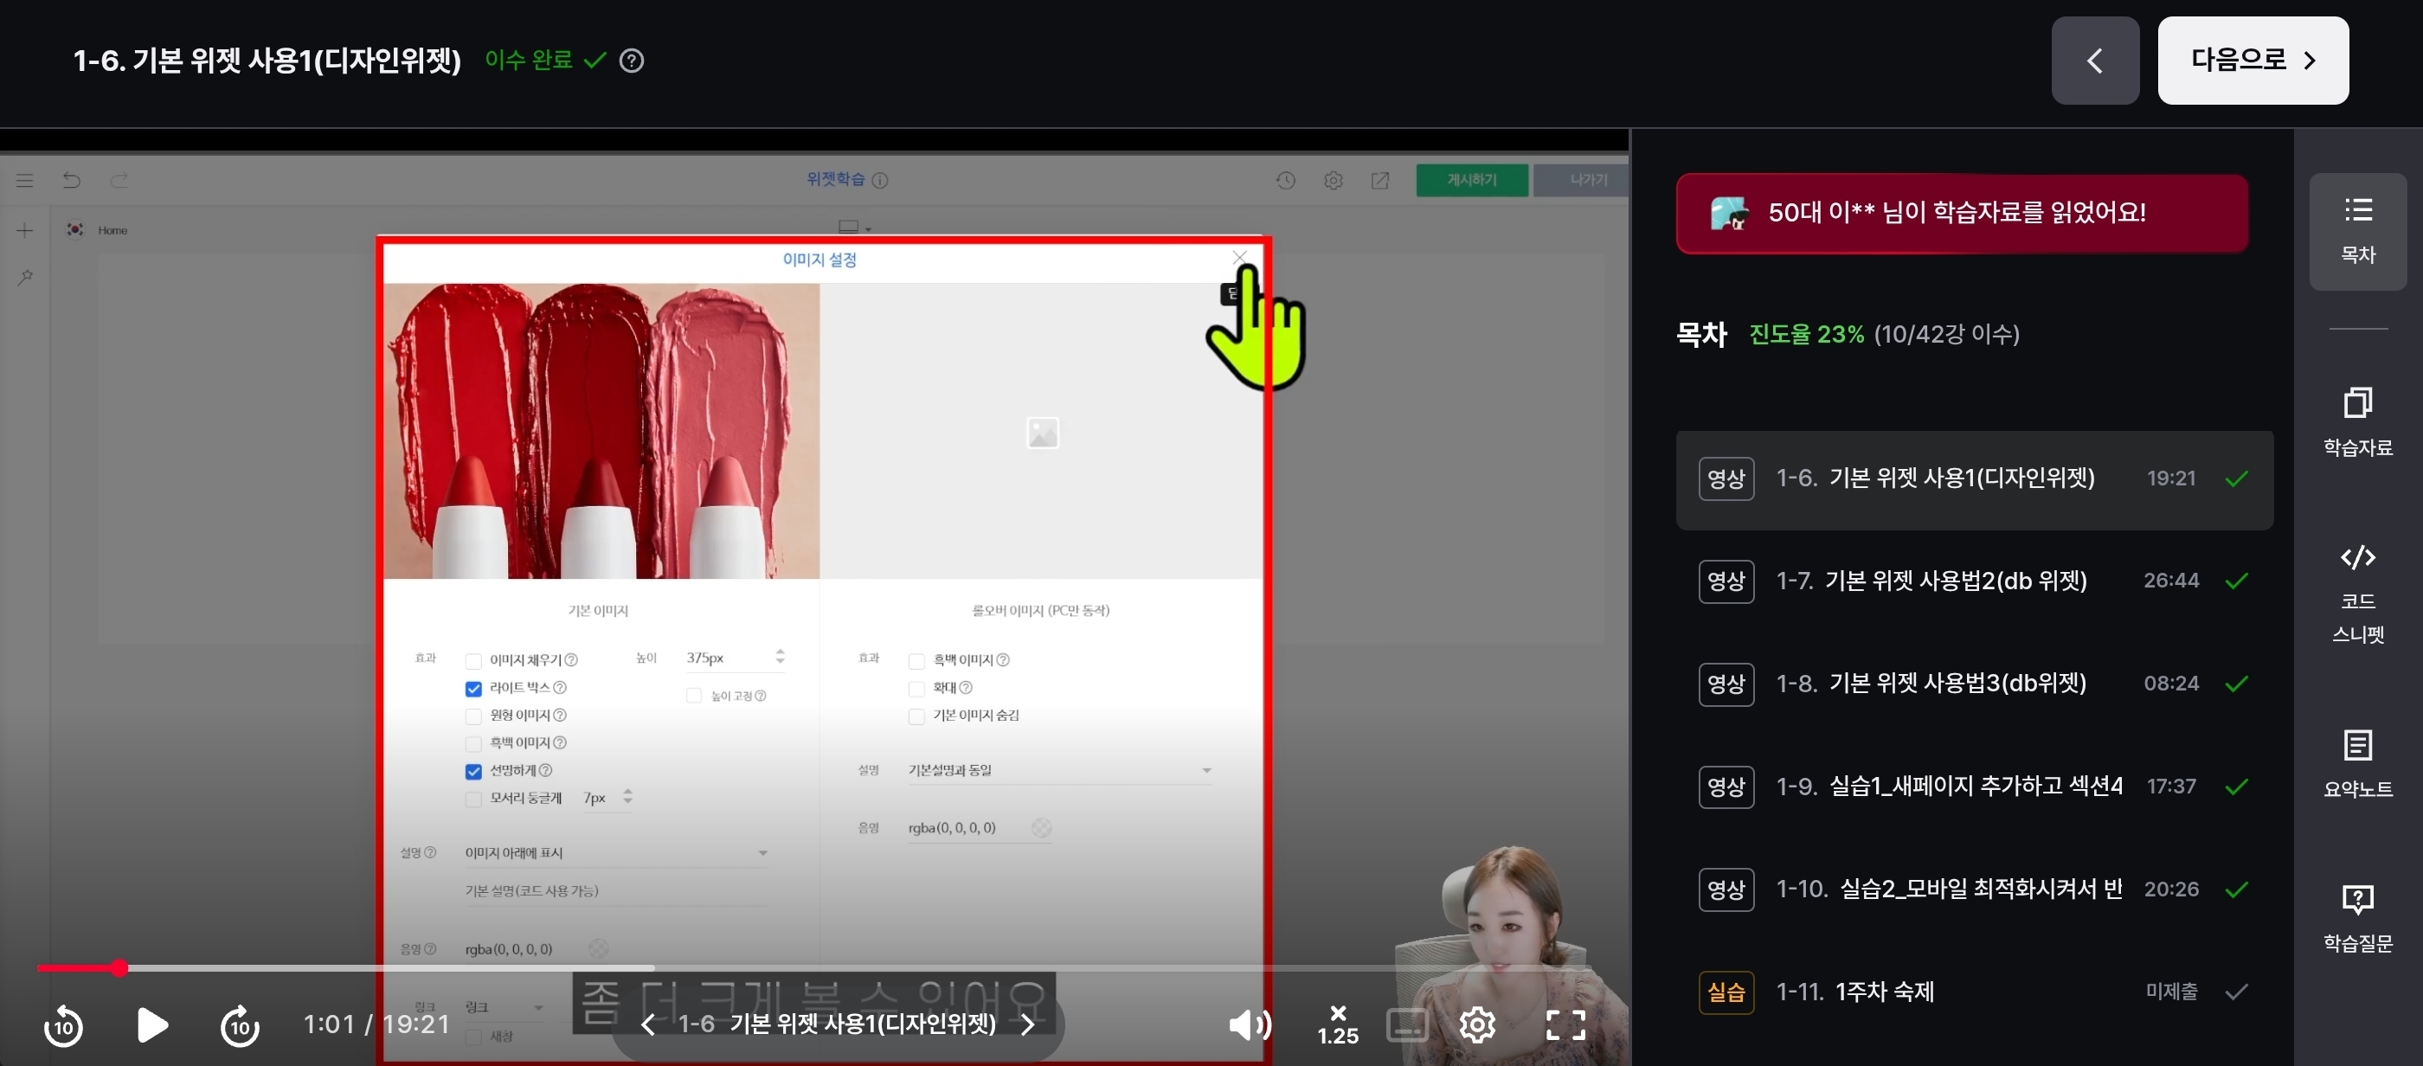The width and height of the screenshot is (2423, 1066).
Task: Open editor site settings gear
Action: pos(1333,180)
